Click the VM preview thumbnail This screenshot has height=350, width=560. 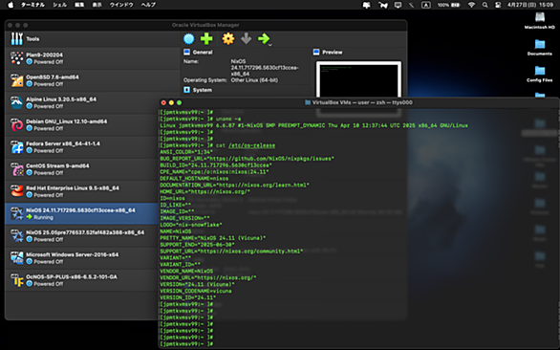(358, 79)
